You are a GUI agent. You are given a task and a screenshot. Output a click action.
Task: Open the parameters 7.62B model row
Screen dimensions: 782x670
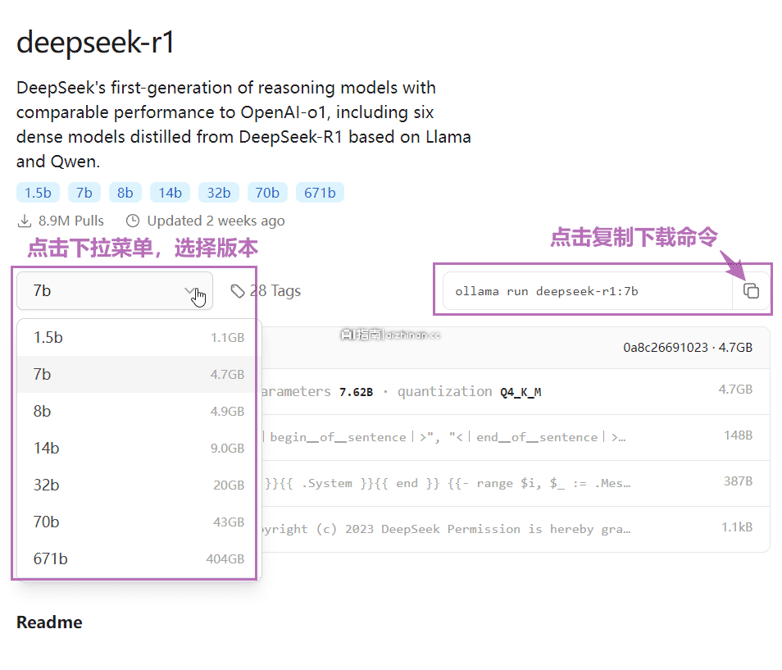coord(516,392)
